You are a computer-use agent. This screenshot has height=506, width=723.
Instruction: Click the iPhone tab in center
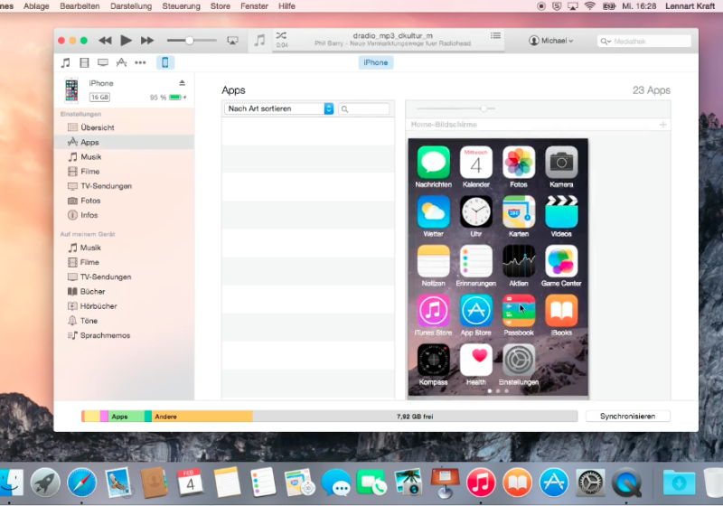pos(376,62)
